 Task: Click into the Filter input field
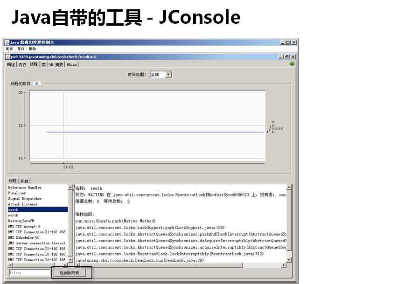coord(29,273)
